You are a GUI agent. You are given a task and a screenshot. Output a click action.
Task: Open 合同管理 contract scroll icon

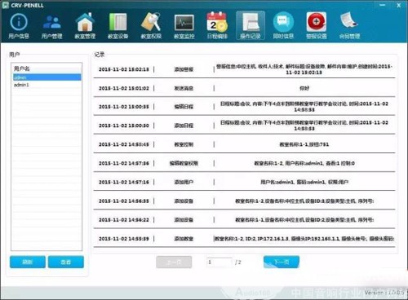[x=349, y=26]
